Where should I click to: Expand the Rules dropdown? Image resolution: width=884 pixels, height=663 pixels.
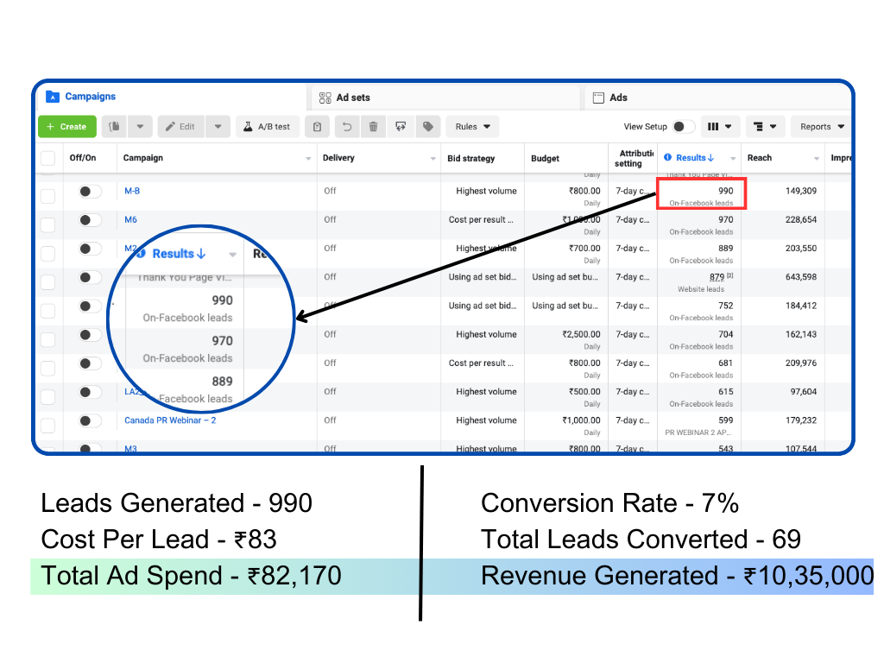(473, 127)
